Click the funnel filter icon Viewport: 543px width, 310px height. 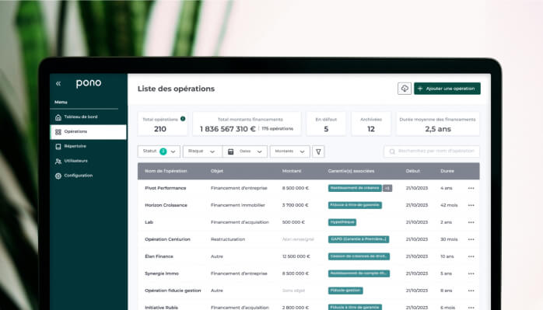318,152
